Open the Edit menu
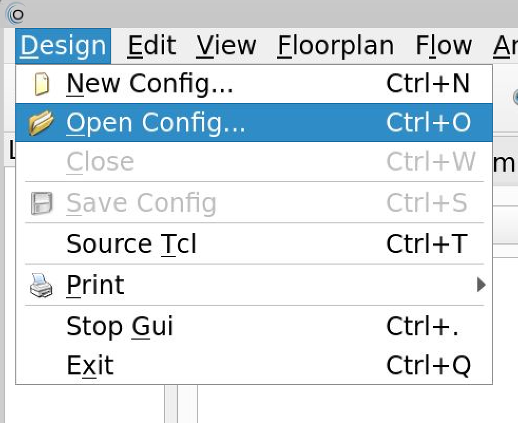The image size is (518, 423). click(151, 45)
